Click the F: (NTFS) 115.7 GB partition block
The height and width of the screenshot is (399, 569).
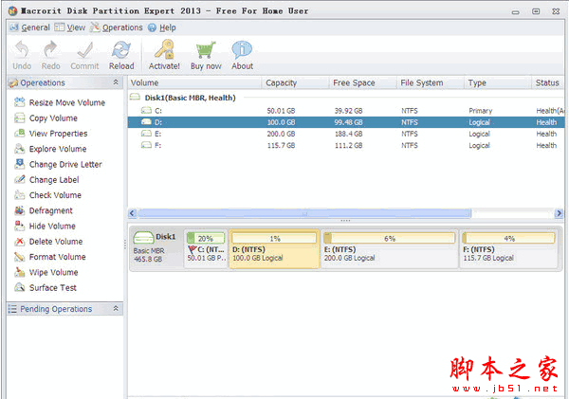click(x=508, y=249)
